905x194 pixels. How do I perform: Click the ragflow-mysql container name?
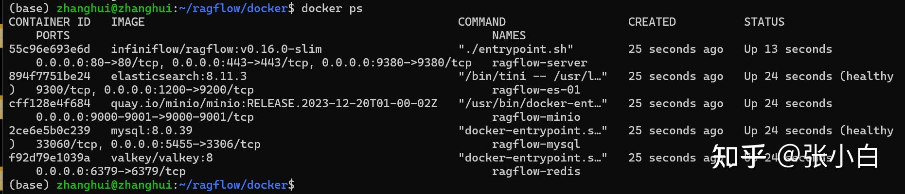(536, 144)
